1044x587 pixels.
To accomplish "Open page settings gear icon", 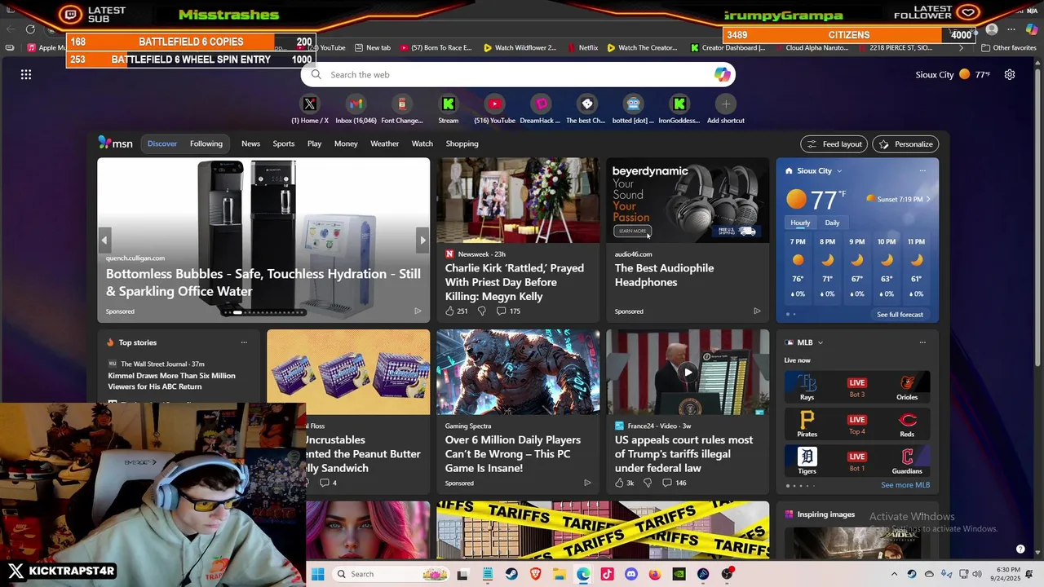I will pyautogui.click(x=1010, y=74).
